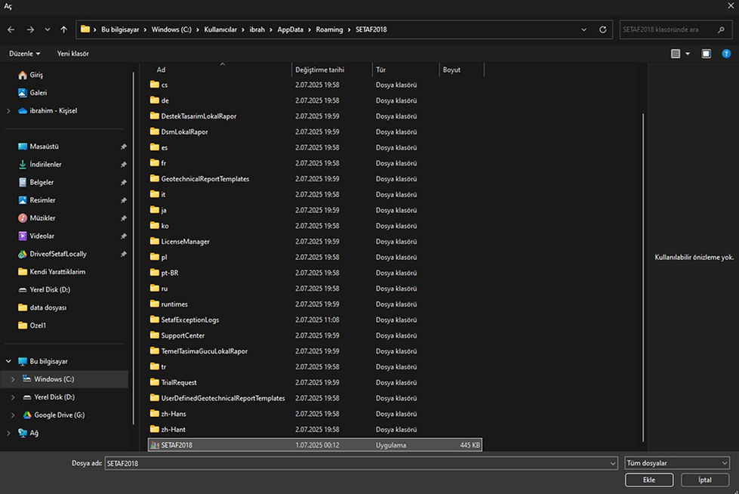739x494 pixels.
Task: Click the Ekle button
Action: click(649, 480)
